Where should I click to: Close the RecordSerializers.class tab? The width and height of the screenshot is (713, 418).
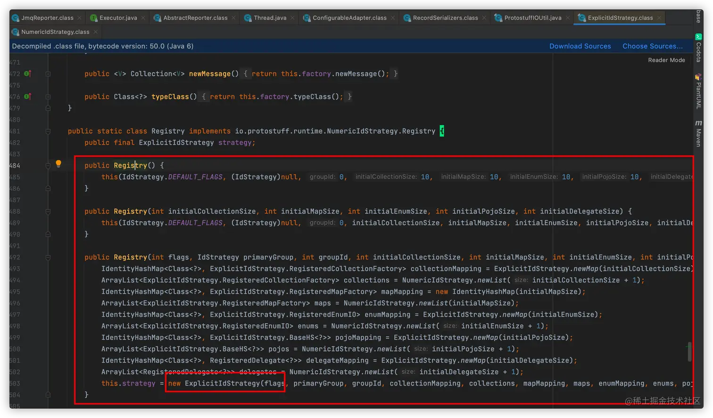(x=484, y=18)
